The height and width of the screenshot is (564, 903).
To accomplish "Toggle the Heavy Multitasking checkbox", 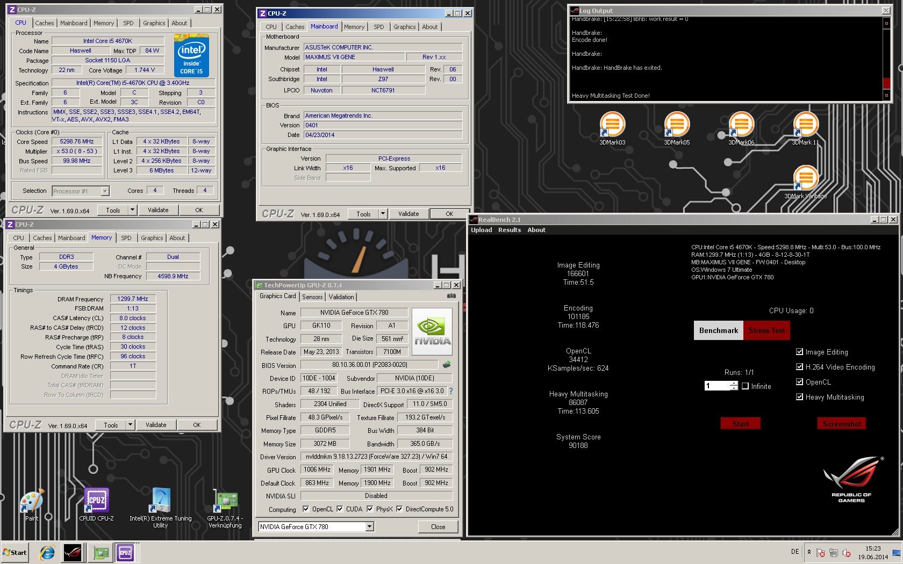I will (x=799, y=397).
